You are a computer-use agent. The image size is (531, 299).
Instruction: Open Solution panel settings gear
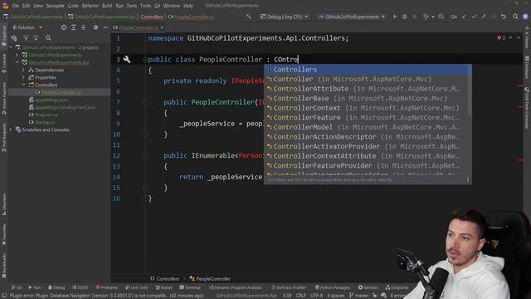click(x=96, y=27)
